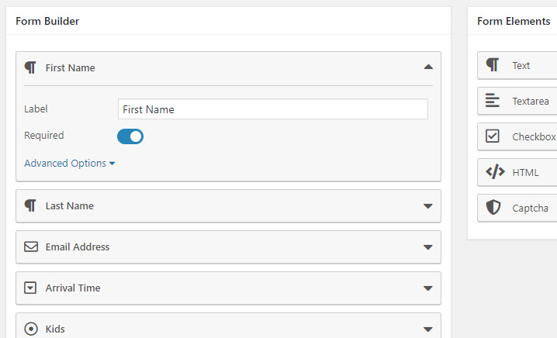Click the Text element paragraph icon

pos(493,65)
